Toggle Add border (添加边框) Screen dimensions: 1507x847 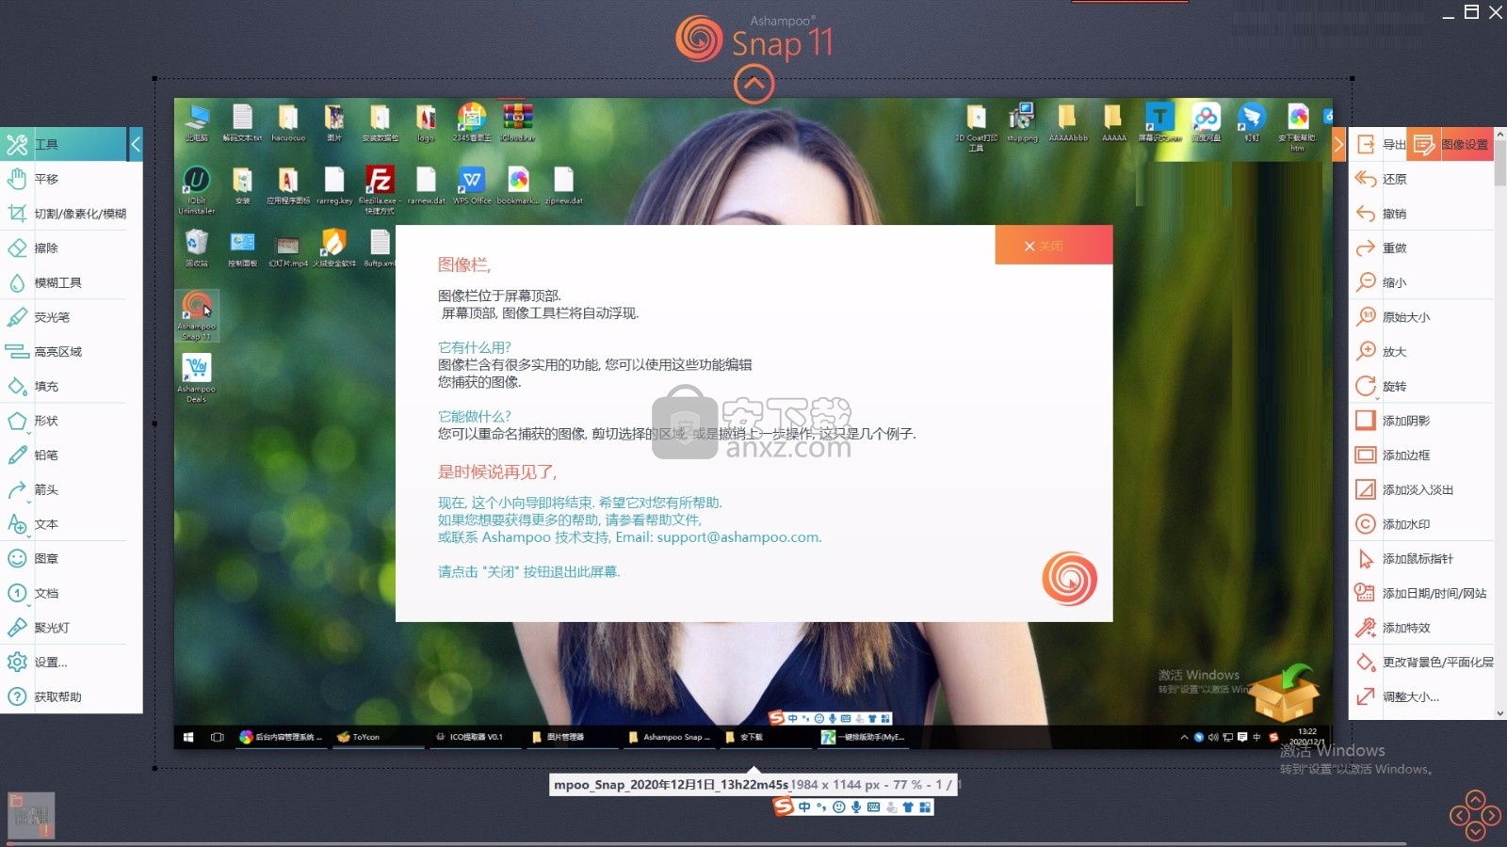[1421, 455]
